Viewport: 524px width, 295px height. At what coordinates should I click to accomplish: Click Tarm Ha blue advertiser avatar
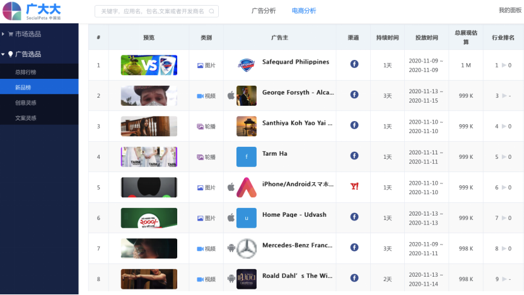pos(247,157)
